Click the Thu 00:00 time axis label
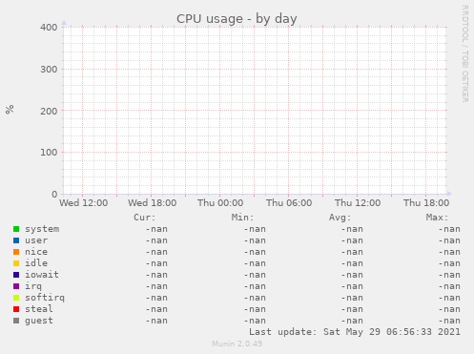 pyautogui.click(x=220, y=202)
